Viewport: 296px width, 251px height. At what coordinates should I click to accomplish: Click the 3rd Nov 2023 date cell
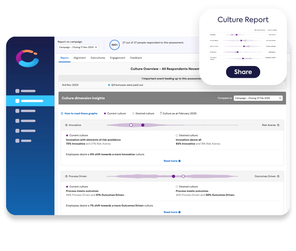[x=70, y=85]
